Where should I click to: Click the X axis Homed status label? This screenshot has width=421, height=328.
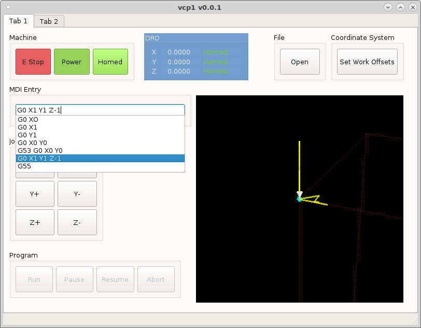click(x=215, y=52)
